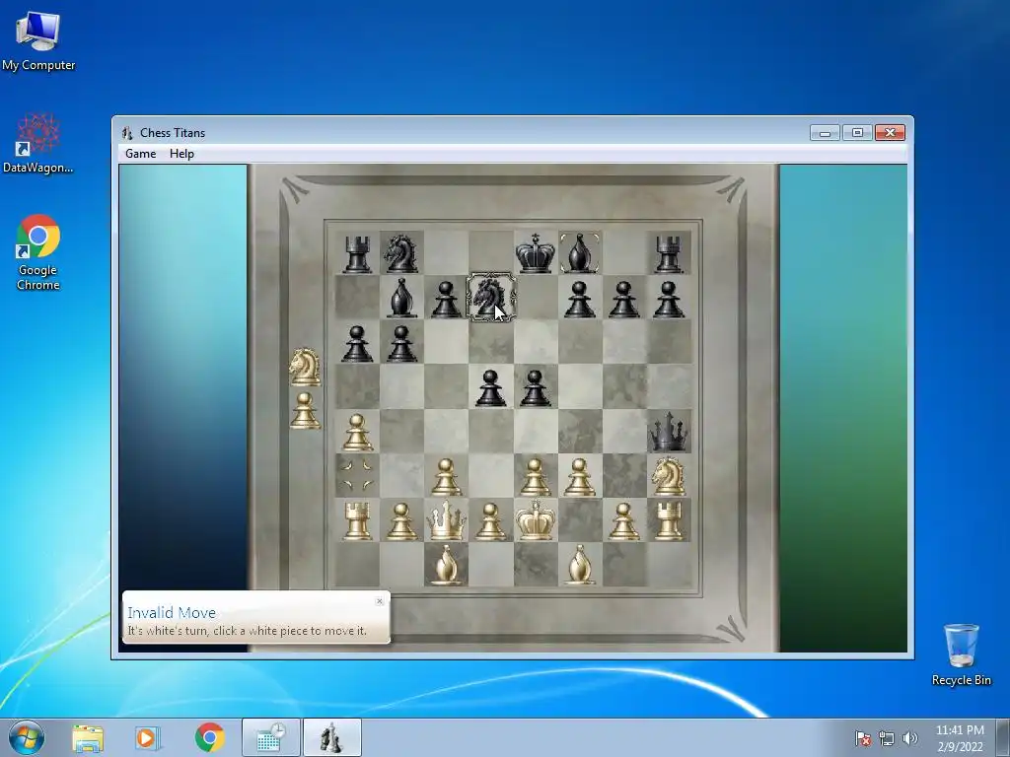The image size is (1010, 757).
Task: Open the Help menu
Action: tap(181, 154)
